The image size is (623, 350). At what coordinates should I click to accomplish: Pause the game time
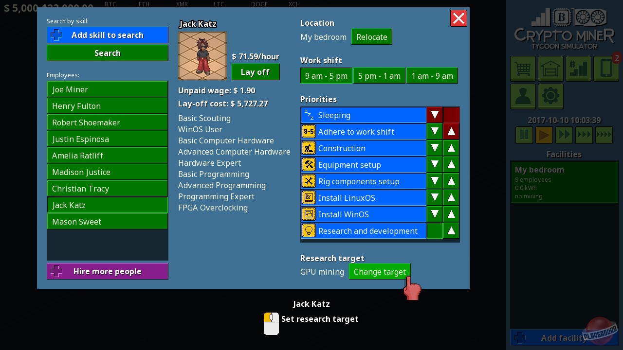tap(524, 135)
